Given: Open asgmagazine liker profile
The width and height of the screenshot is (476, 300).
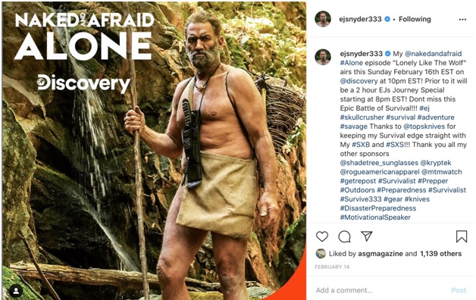Looking at the screenshot, I should (380, 254).
